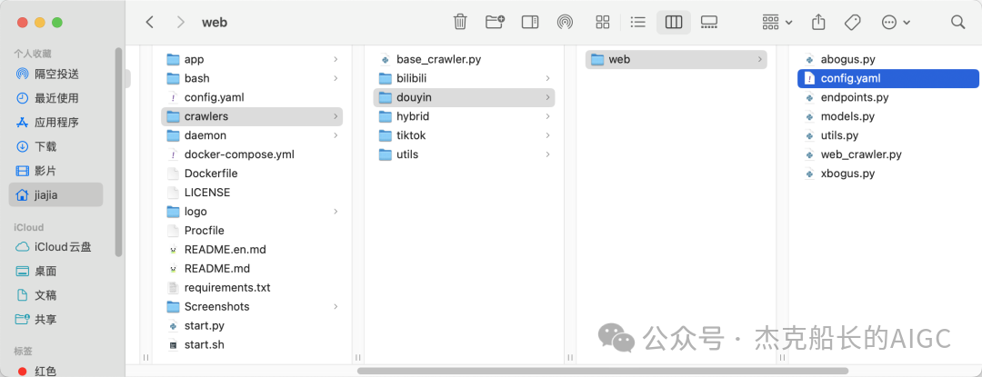Screen dimensions: 982x377
Task: Expand the bilibili folder chevron
Action: click(x=548, y=78)
